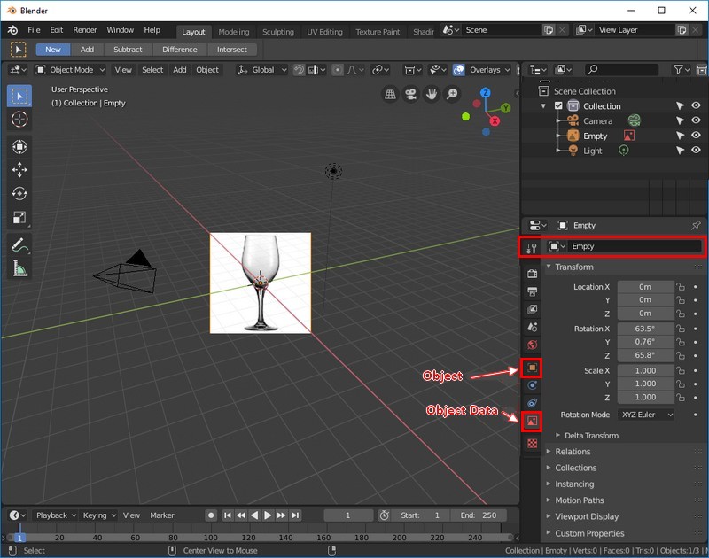Switch to the UV Editing workspace tab
Image resolution: width=709 pixels, height=558 pixels.
coord(324,32)
